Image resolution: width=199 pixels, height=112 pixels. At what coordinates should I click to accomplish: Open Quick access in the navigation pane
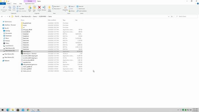point(8,22)
